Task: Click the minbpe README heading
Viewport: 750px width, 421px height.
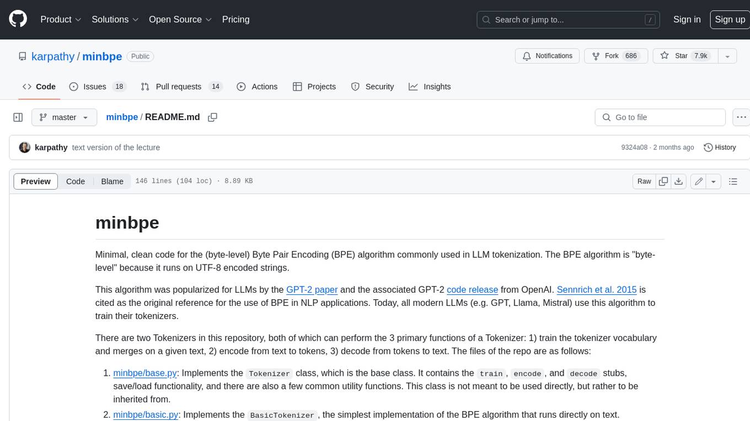Action: (127, 222)
